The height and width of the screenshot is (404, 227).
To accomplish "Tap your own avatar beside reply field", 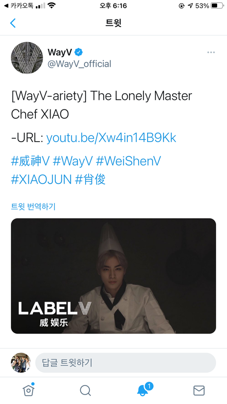I will [x=21, y=362].
